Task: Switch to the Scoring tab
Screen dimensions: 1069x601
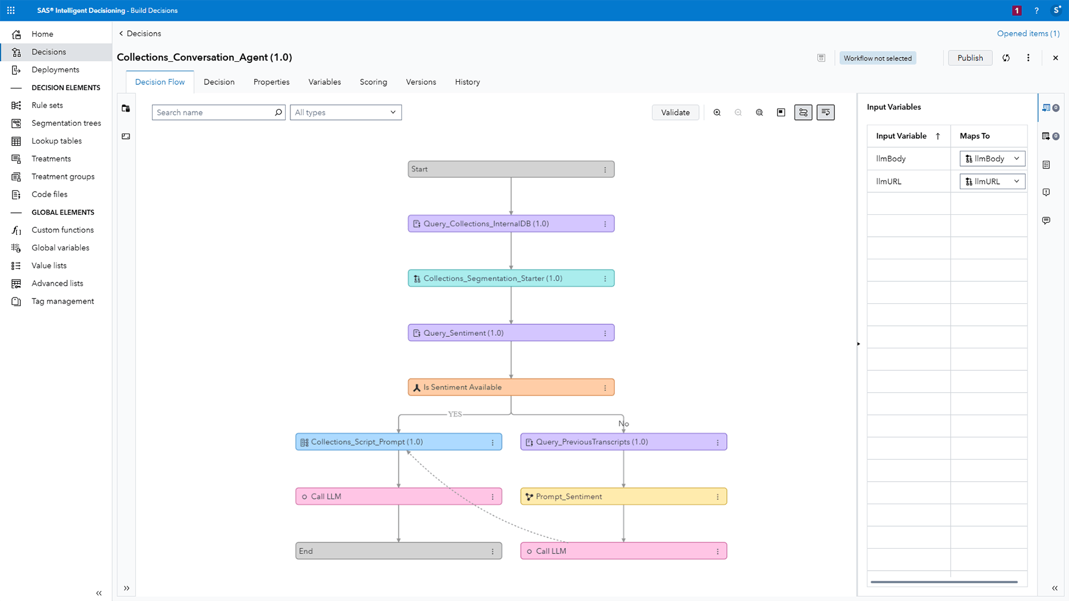Action: pos(373,82)
